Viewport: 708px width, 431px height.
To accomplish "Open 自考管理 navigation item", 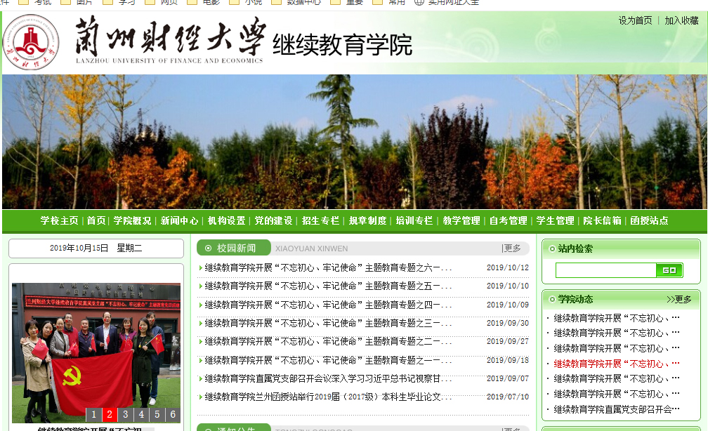I will 508,220.
